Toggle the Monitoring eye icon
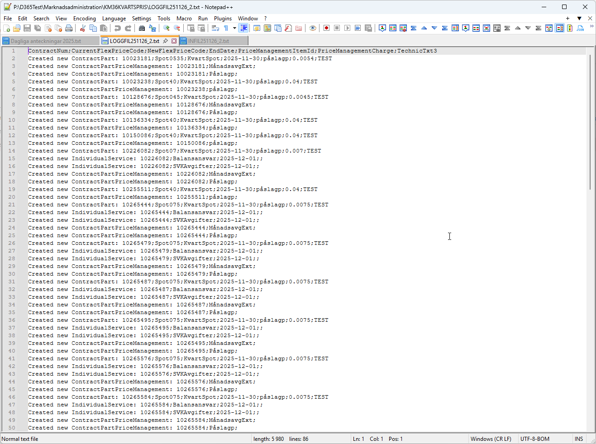The image size is (596, 444). click(x=313, y=28)
